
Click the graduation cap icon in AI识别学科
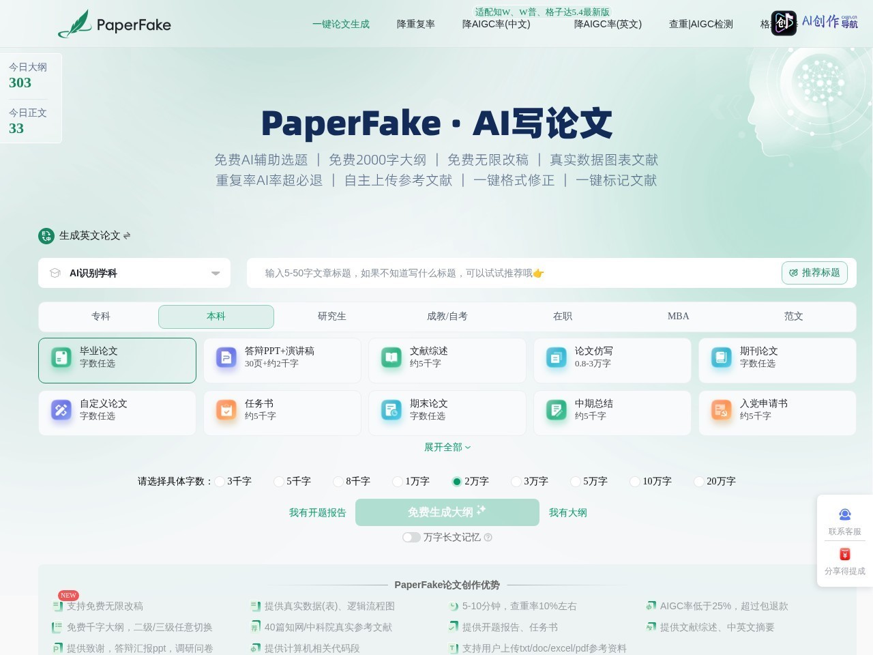[x=55, y=273]
